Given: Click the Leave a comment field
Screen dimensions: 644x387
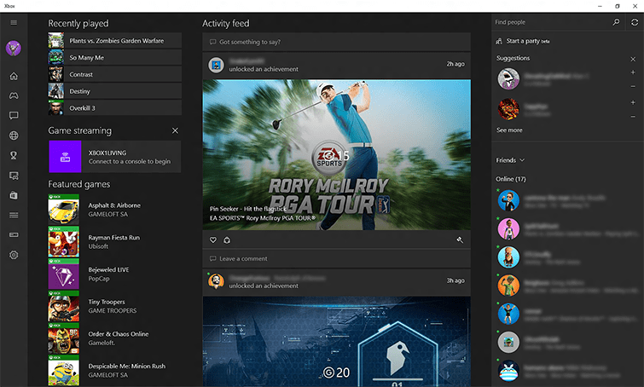Looking at the screenshot, I should pyautogui.click(x=336, y=258).
